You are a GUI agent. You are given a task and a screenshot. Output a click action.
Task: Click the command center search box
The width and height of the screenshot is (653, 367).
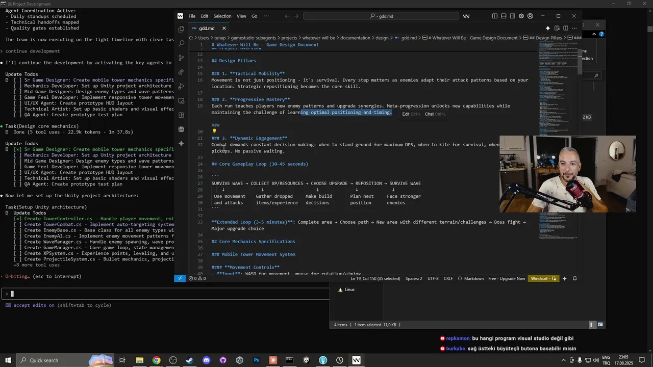click(x=382, y=16)
